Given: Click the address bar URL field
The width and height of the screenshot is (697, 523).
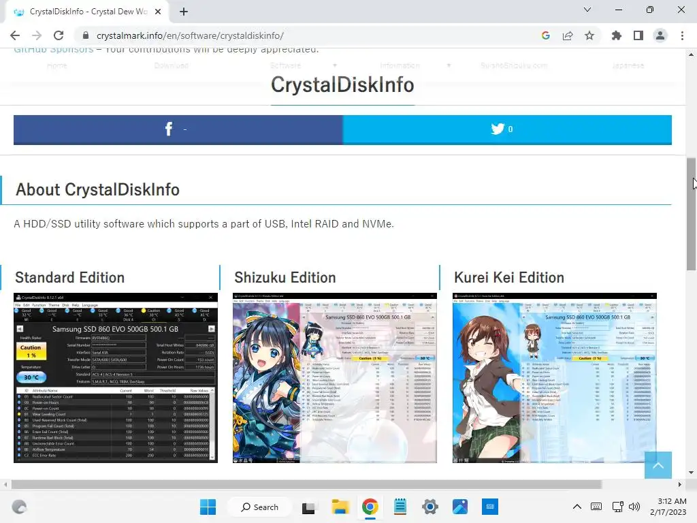Looking at the screenshot, I should click(x=307, y=35).
